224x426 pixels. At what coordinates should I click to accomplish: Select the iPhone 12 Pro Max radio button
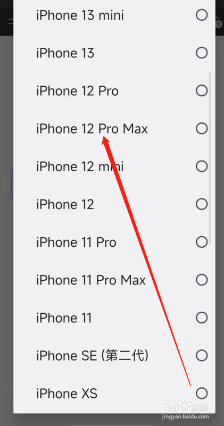pyautogui.click(x=202, y=128)
